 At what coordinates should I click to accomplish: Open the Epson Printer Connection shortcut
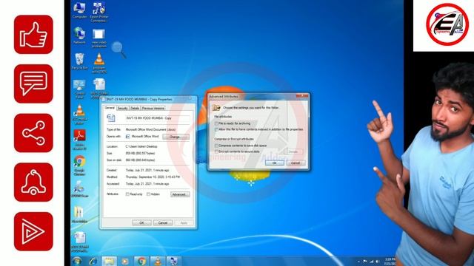(x=99, y=12)
